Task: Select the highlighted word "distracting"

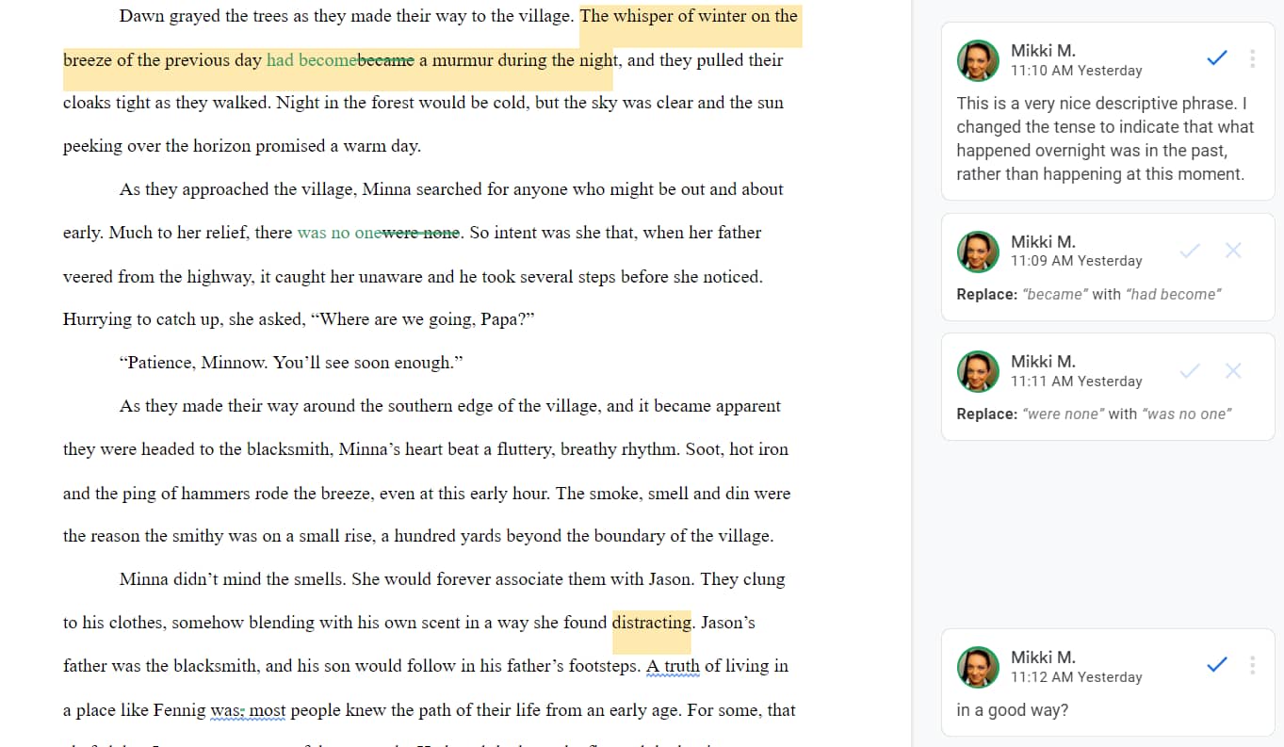Action: [652, 623]
